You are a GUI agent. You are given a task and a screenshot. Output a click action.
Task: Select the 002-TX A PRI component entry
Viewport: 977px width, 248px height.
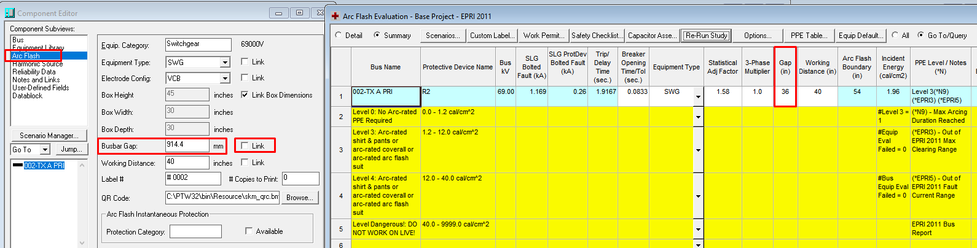point(44,166)
